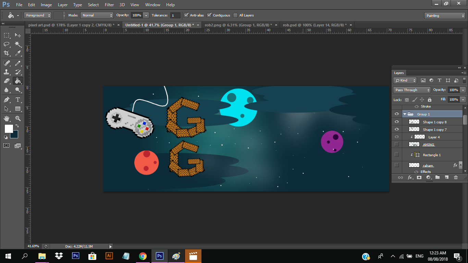The height and width of the screenshot is (263, 468).
Task: Hide the Shape 1 copy 8 layer
Action: 397,122
